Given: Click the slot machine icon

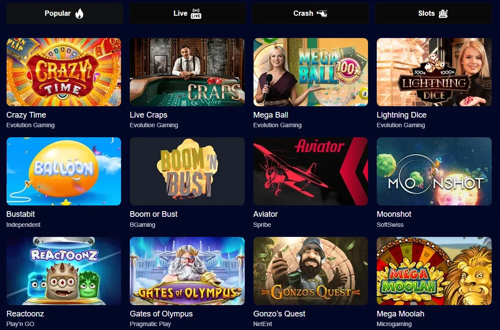Looking at the screenshot, I should [x=443, y=14].
